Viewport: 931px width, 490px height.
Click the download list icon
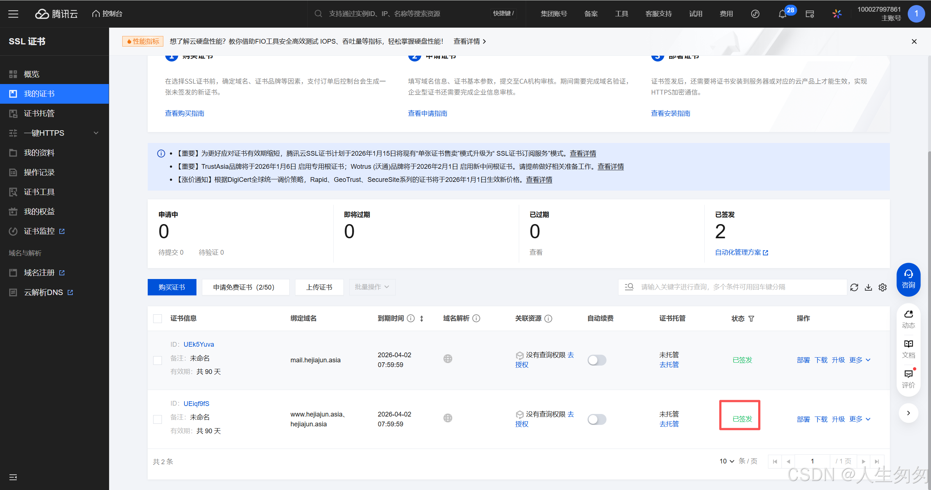coord(868,287)
